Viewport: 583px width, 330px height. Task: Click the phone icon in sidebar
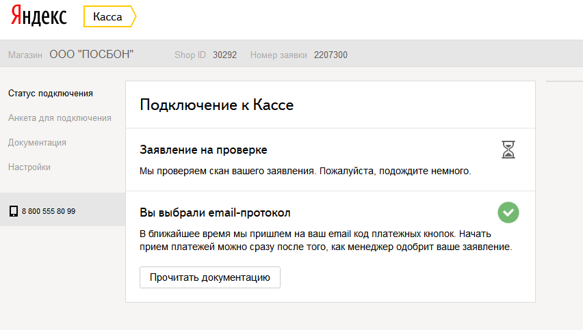13,211
